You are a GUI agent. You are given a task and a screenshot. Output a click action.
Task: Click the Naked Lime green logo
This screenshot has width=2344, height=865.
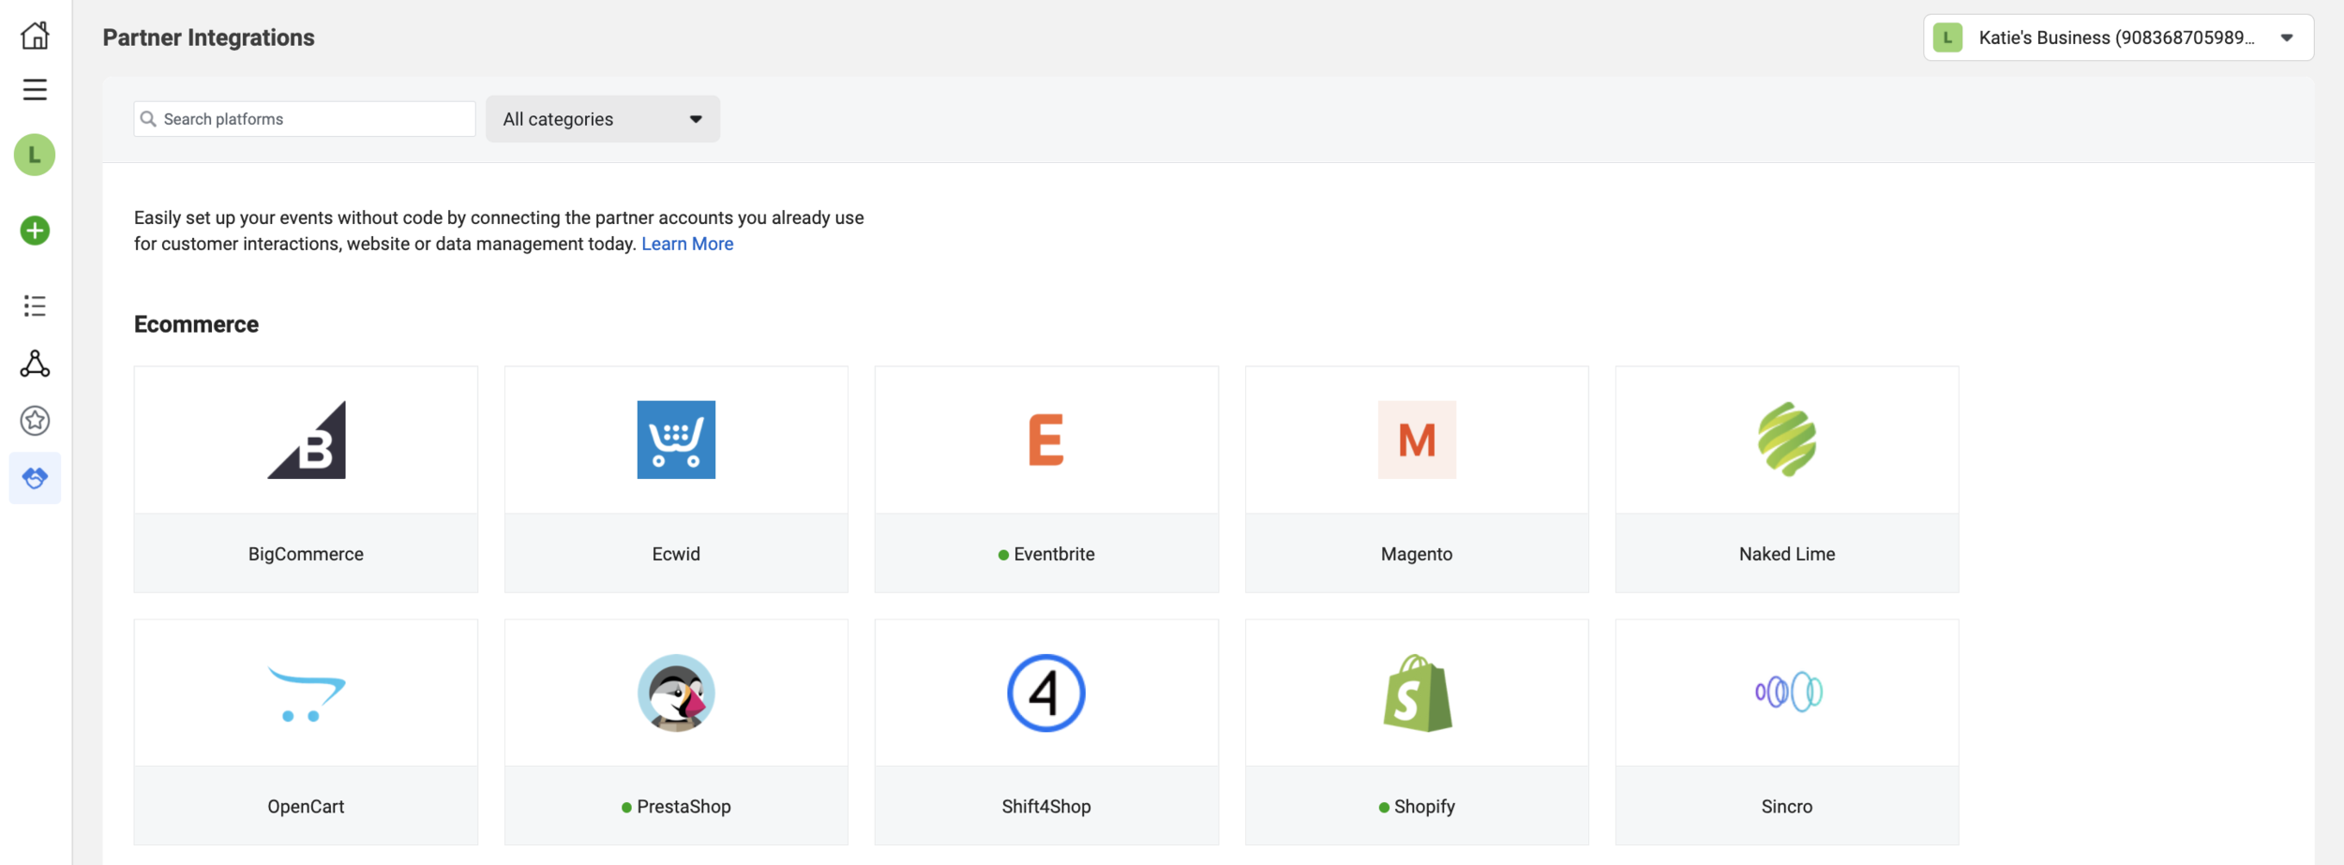(1787, 440)
